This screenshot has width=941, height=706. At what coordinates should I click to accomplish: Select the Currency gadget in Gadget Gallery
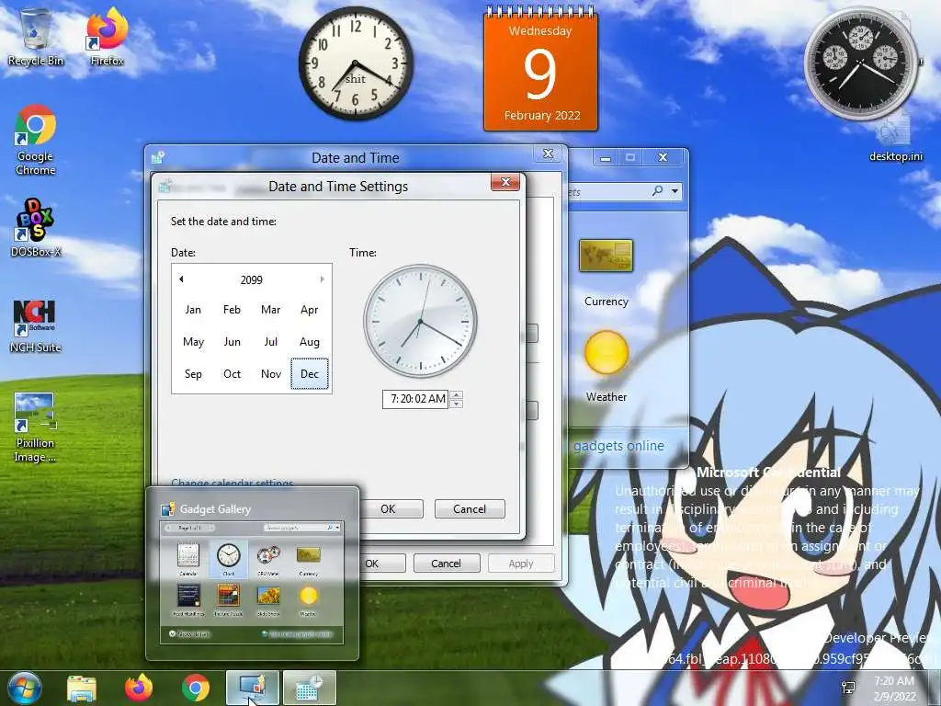(x=607, y=274)
